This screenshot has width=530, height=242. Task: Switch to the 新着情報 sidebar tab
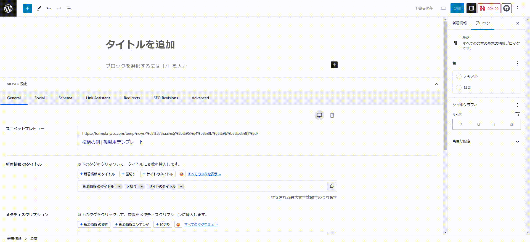[459, 23]
